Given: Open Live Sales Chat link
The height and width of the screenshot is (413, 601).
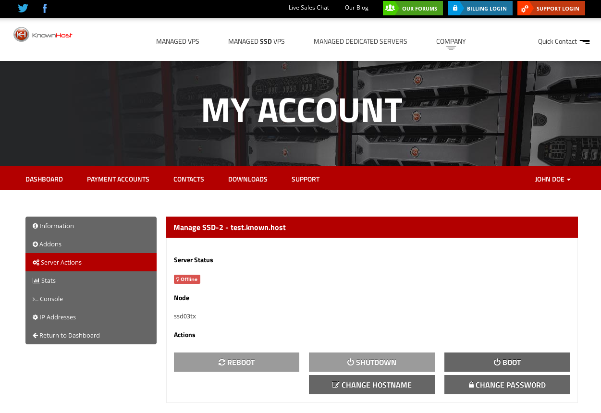Looking at the screenshot, I should point(309,8).
